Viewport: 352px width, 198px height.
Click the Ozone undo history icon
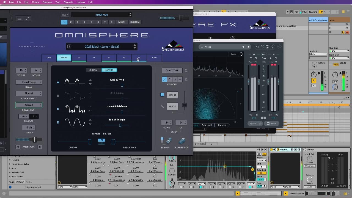[262, 47]
